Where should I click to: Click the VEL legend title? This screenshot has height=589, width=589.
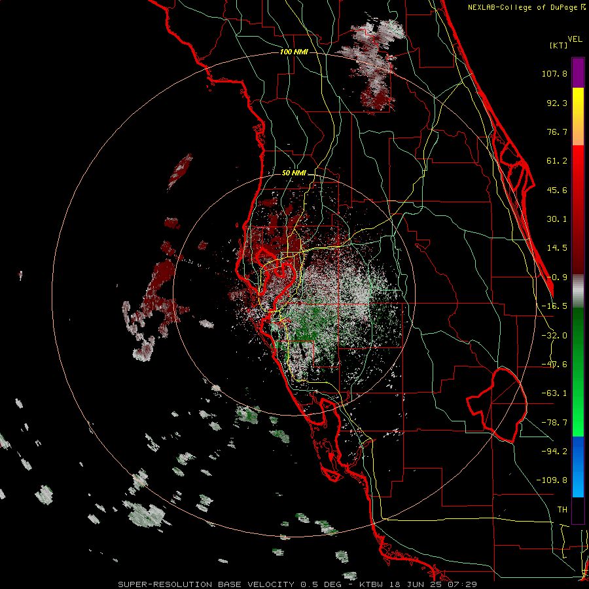tap(575, 39)
